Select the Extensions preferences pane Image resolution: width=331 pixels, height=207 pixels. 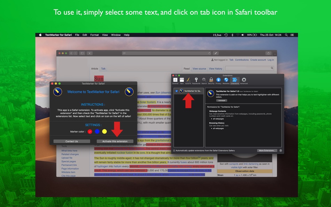click(x=235, y=81)
